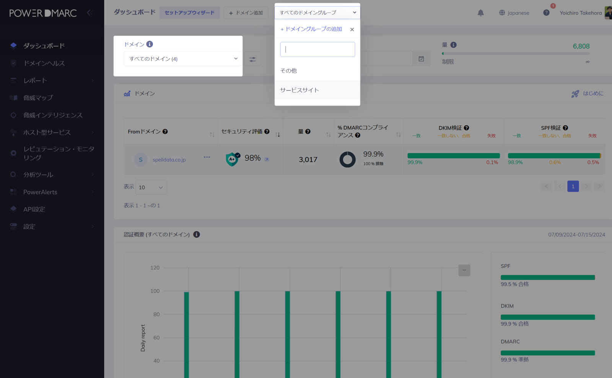This screenshot has height=378, width=612.
Task: Focus the domain group search field
Action: [x=317, y=49]
